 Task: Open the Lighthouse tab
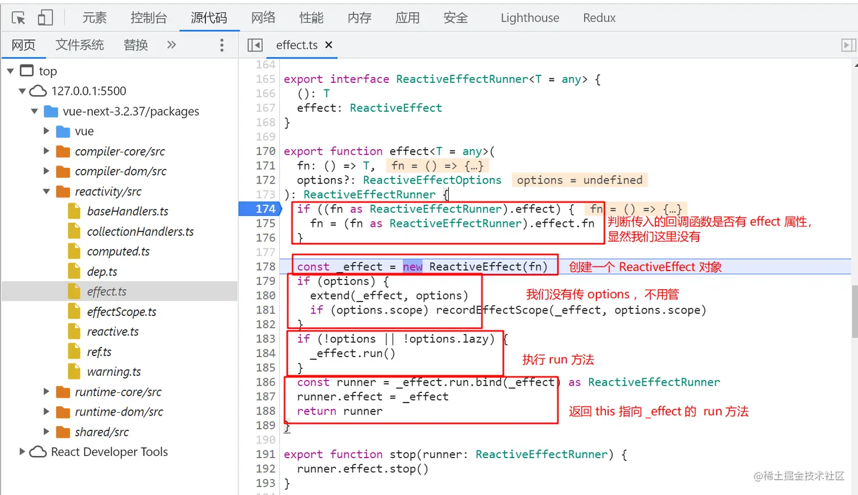click(x=530, y=18)
